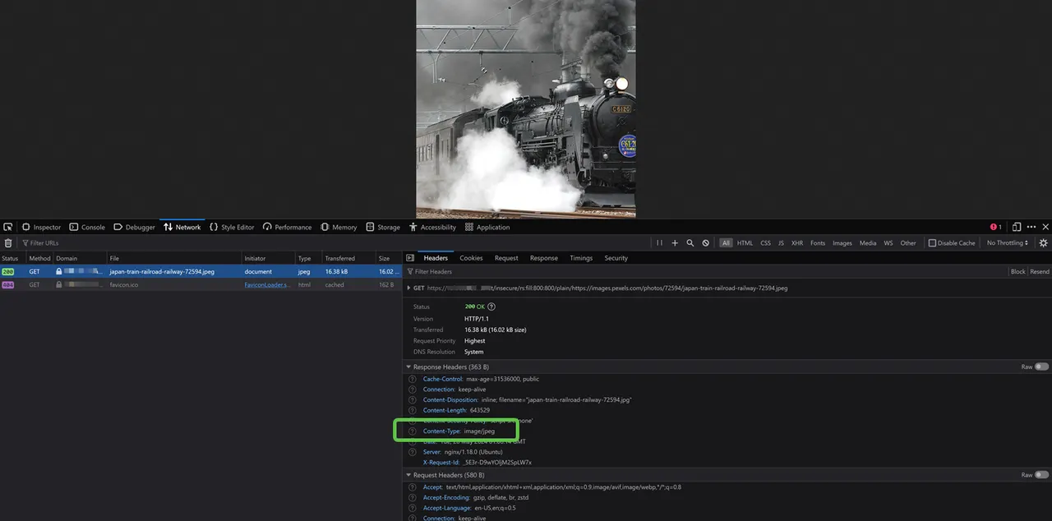Toggle Raw for Request Headers
The width and height of the screenshot is (1052, 521).
click(1041, 475)
